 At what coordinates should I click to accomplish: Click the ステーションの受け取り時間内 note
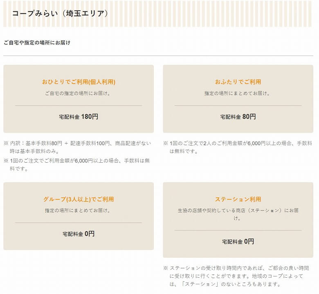[x=236, y=276]
